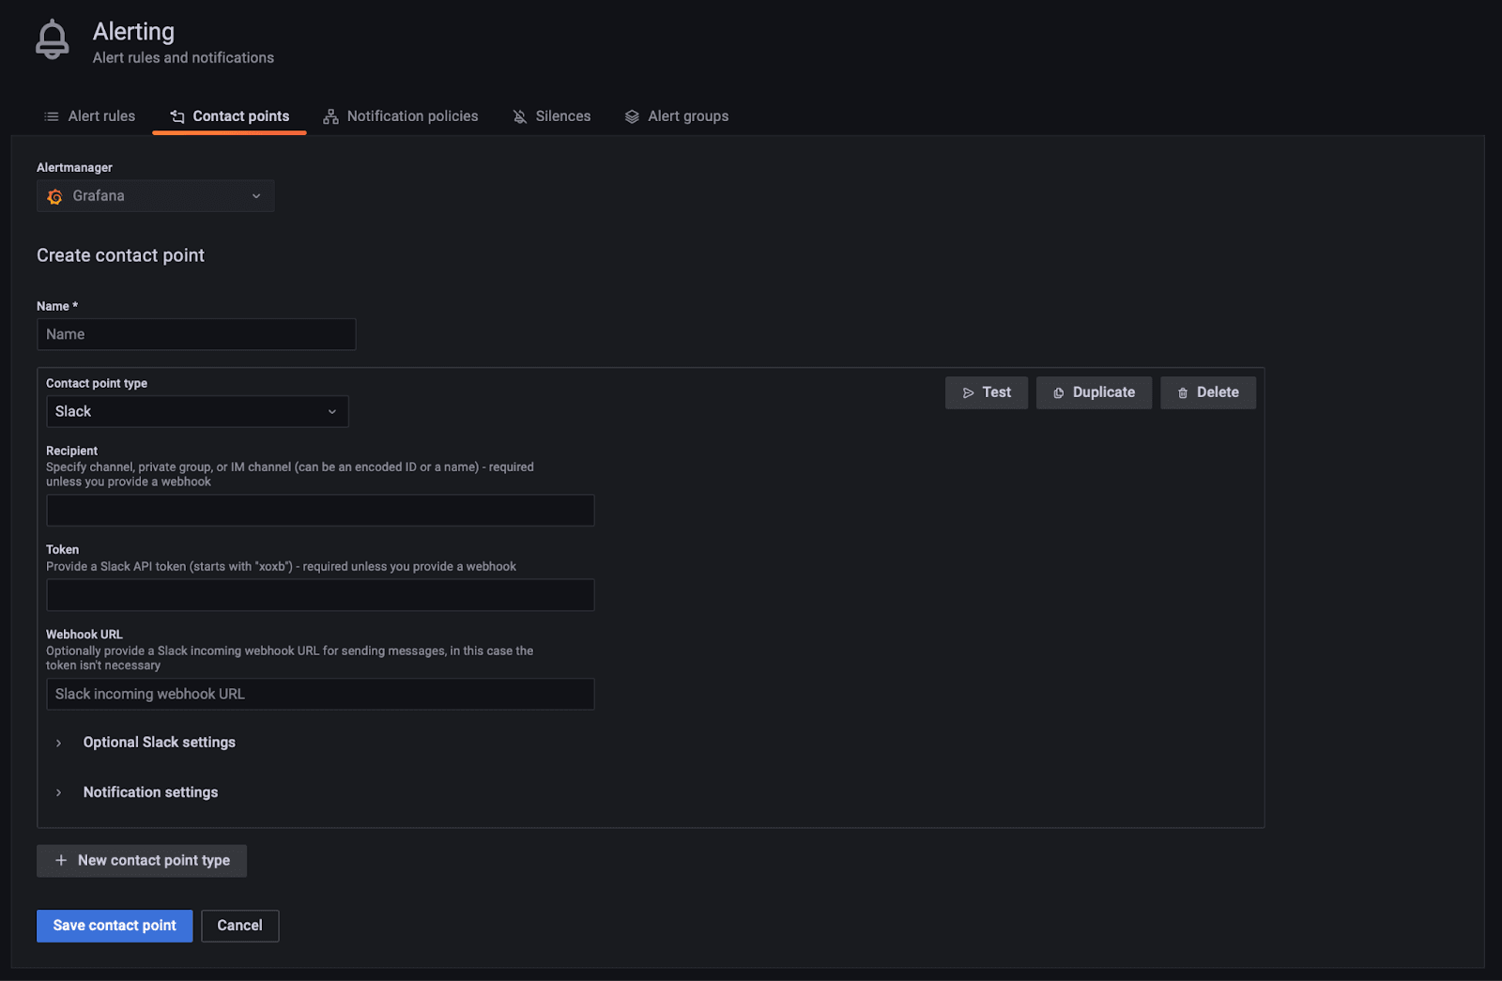Click the Webhook URL input field

[320, 695]
